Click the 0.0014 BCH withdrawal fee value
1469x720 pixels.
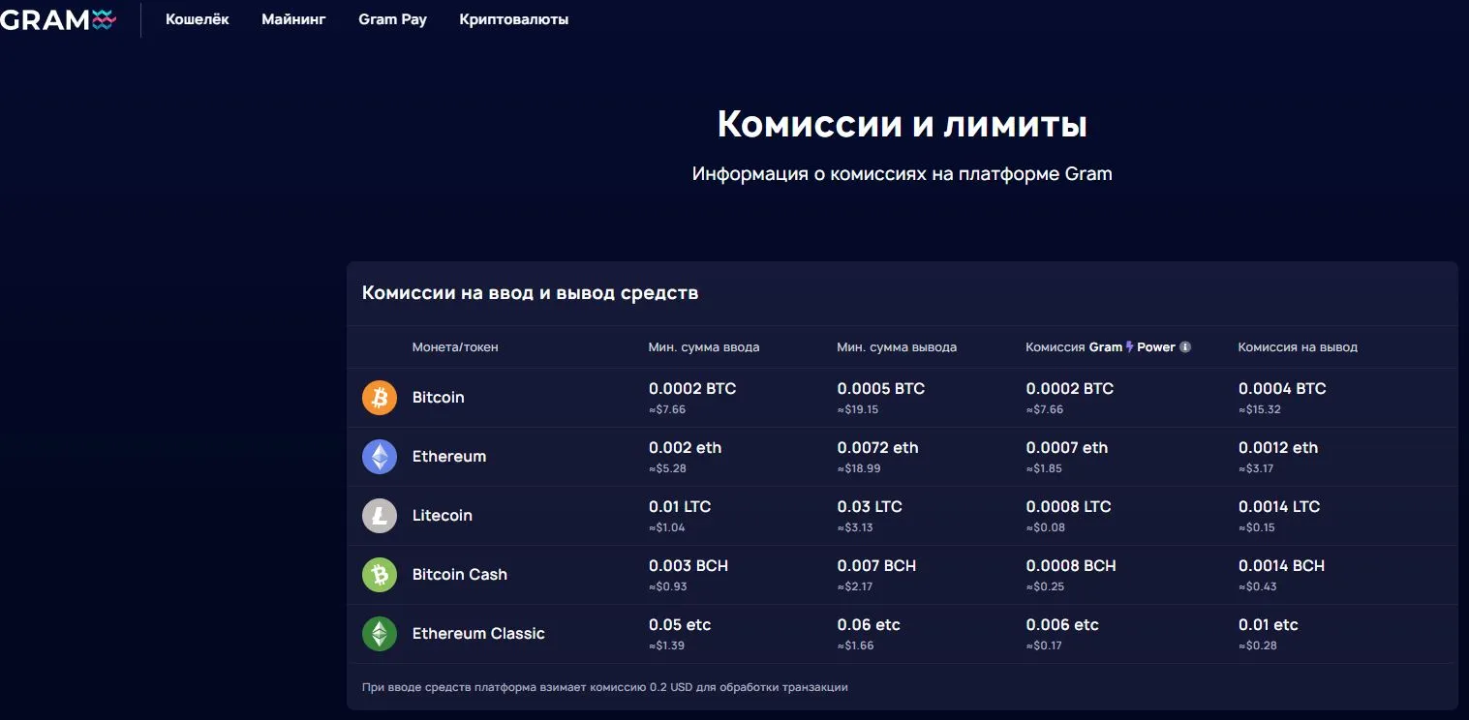pos(1282,566)
